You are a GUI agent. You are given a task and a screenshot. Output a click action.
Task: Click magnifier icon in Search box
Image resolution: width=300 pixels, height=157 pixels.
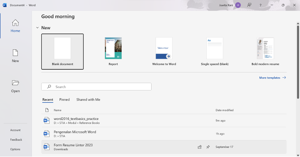pos(49,87)
